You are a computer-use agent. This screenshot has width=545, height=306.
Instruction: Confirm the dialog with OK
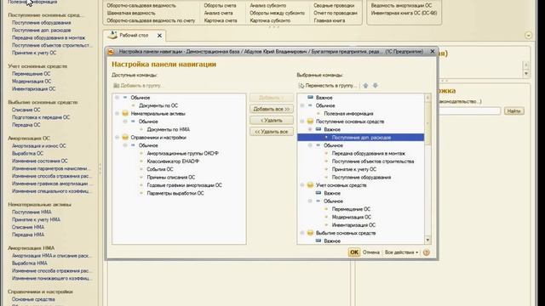coord(354,252)
